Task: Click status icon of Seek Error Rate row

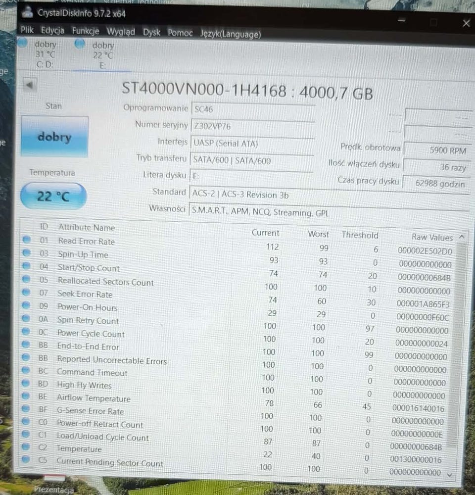Action: point(26,292)
